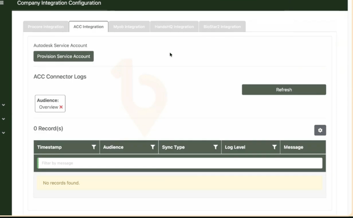Viewport: 353px width, 218px height.
Task: Focus the Filter by message field
Action: [x=180, y=163]
